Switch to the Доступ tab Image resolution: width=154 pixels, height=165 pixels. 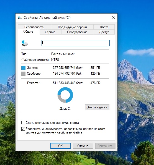(104, 32)
